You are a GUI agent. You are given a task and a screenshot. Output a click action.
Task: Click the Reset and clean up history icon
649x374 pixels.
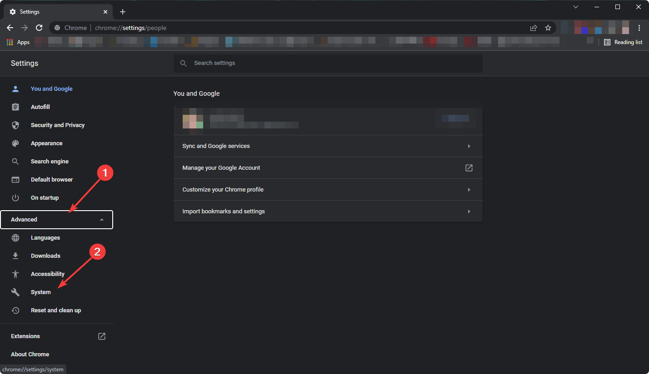click(15, 310)
